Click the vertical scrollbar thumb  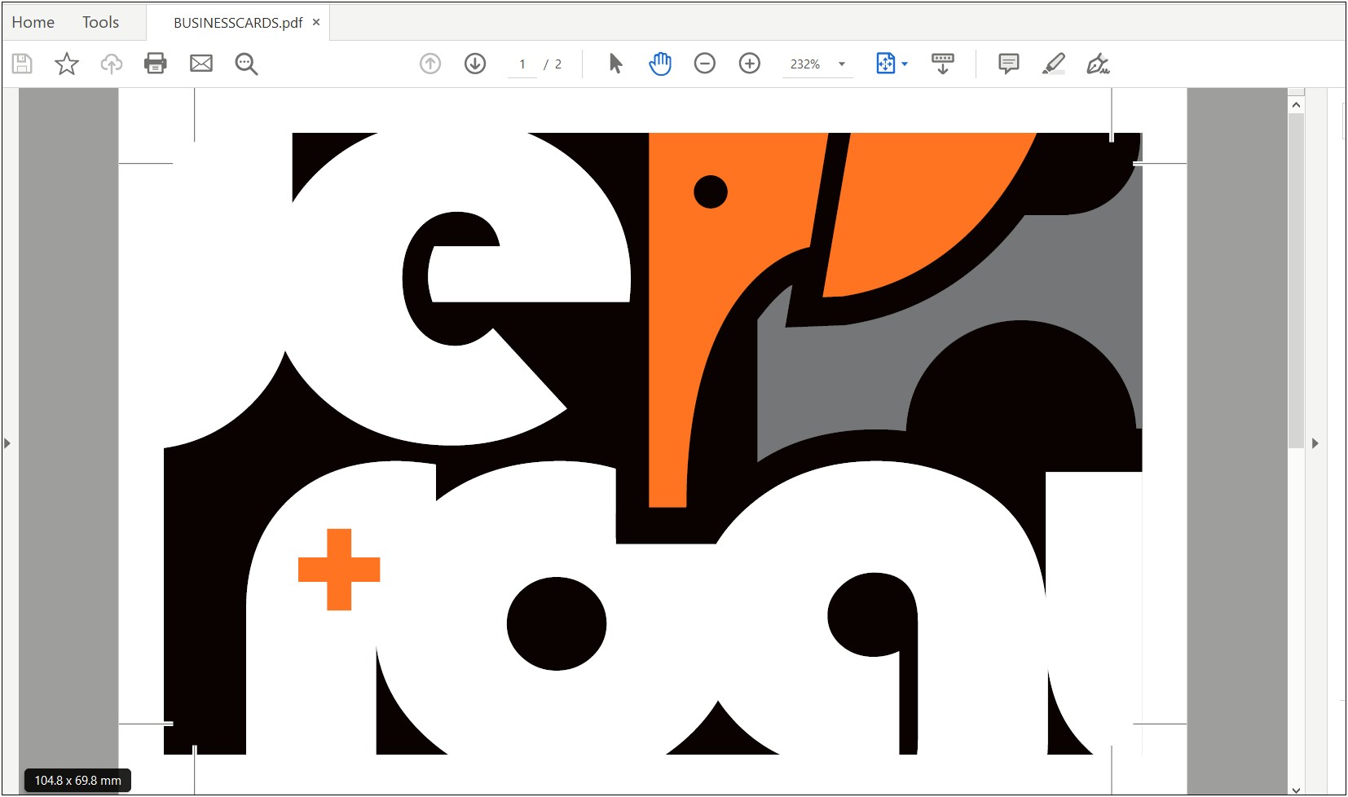point(1296,280)
